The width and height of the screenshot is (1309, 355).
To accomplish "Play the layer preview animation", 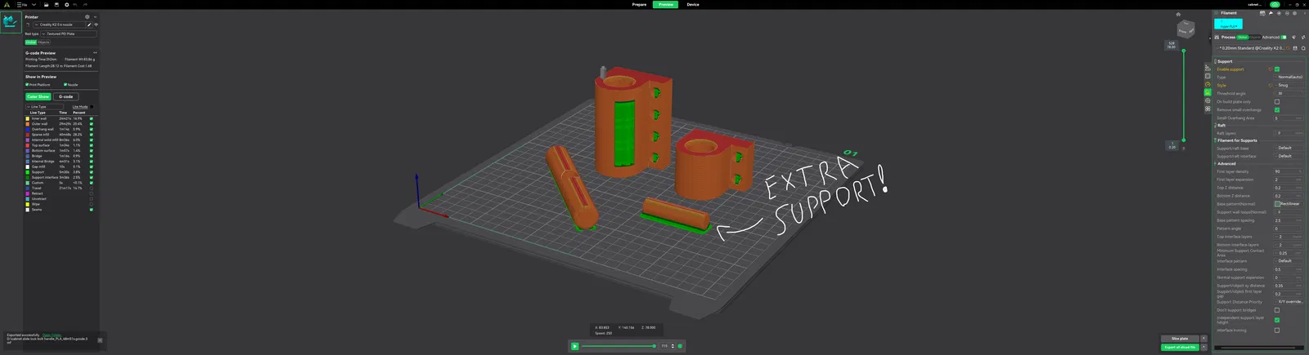I will coord(575,346).
